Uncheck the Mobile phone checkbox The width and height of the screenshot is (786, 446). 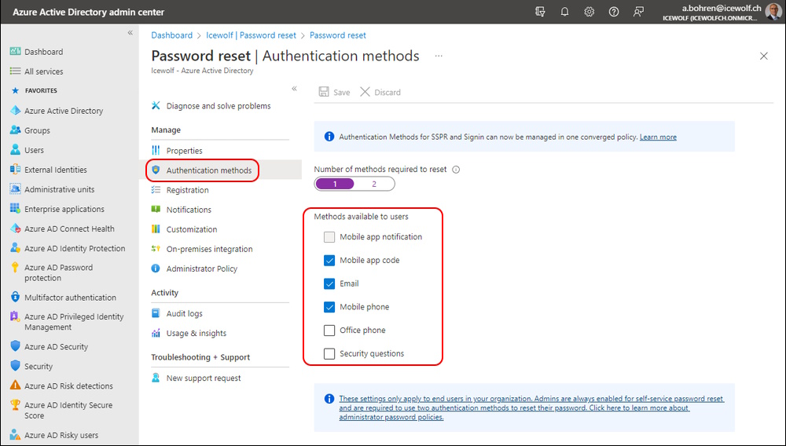(329, 307)
